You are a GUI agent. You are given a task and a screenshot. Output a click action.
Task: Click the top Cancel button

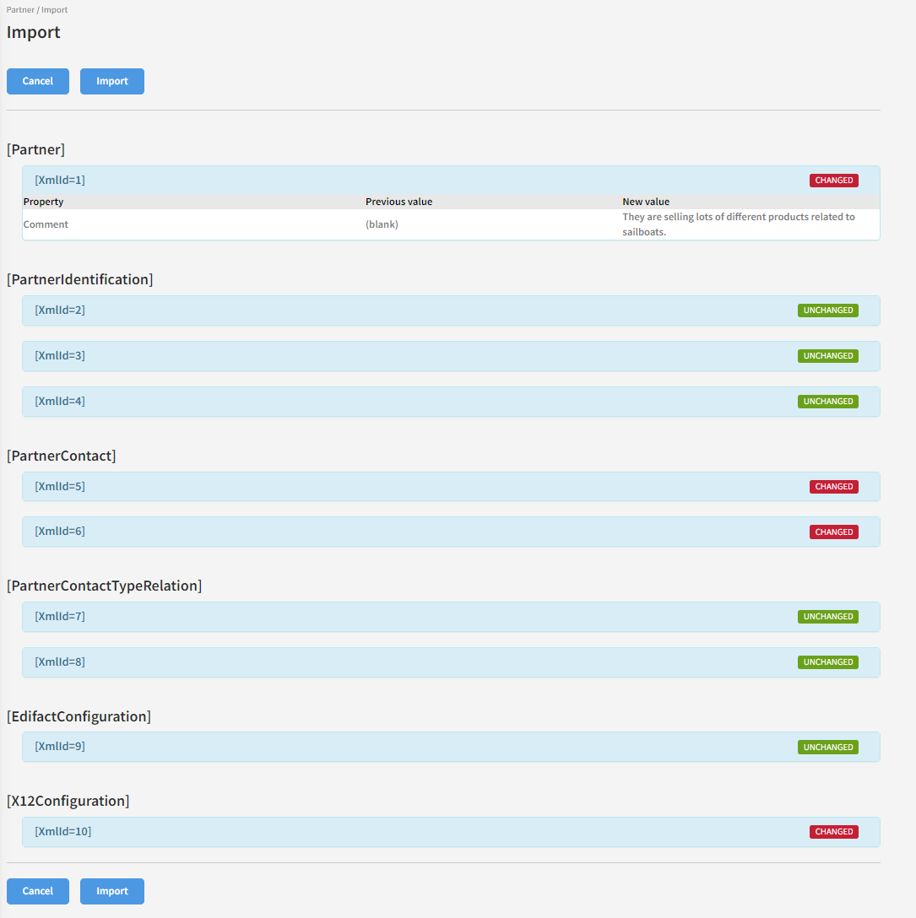click(38, 81)
